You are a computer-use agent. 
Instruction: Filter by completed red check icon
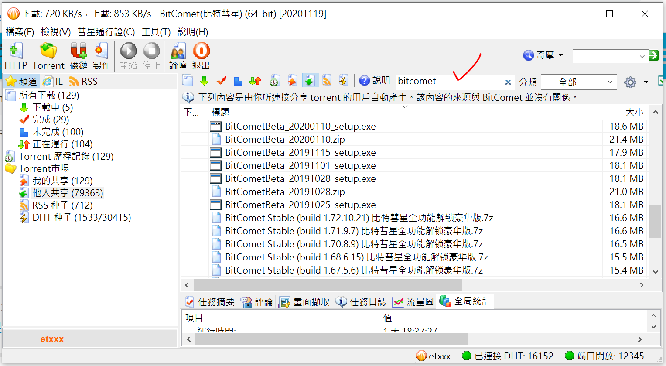[x=221, y=81]
